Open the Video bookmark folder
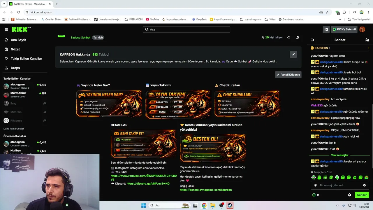The image size is (373, 210). coord(270,20)
